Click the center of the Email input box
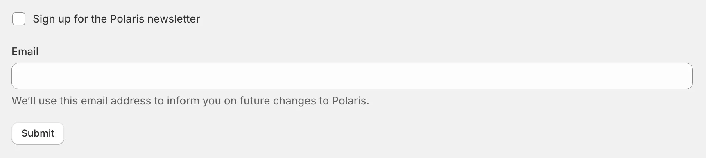 point(352,76)
